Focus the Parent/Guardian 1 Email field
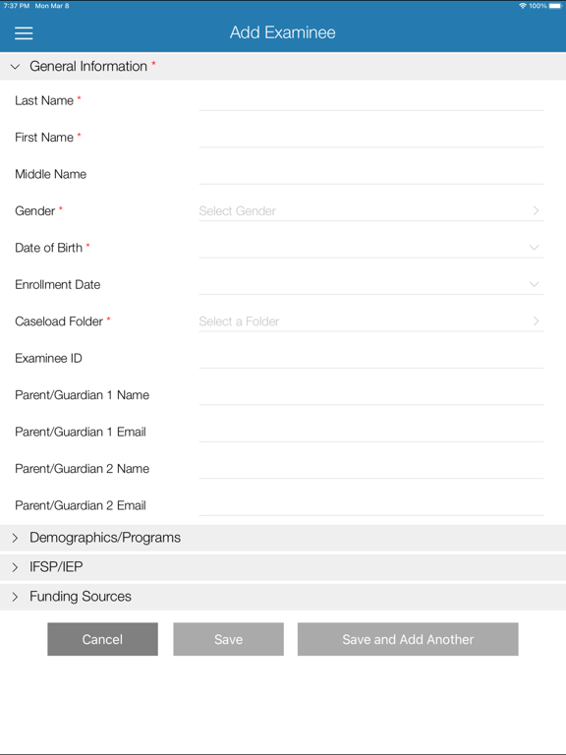 (371, 432)
